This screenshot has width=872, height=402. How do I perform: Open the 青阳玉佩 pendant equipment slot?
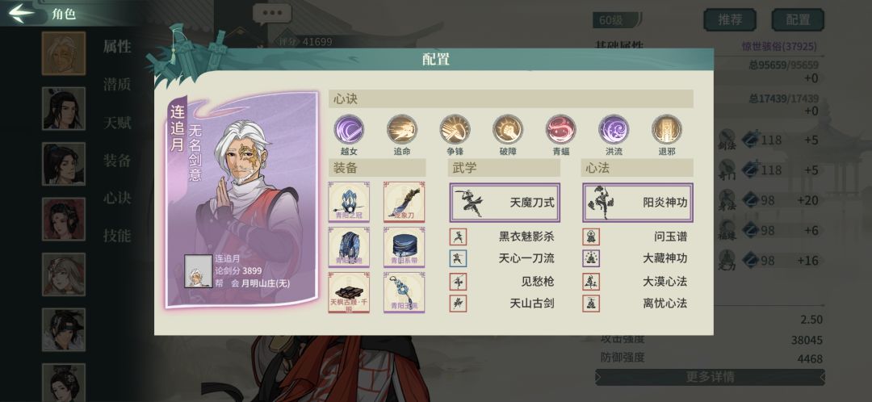[x=405, y=292]
